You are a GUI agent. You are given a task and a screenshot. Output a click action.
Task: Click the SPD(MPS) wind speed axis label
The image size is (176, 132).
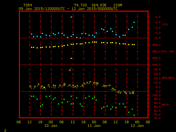tap(168, 78)
